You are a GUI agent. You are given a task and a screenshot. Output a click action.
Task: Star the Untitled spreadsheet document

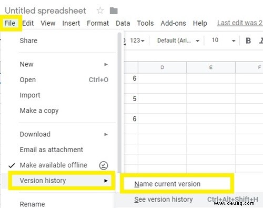(100, 11)
